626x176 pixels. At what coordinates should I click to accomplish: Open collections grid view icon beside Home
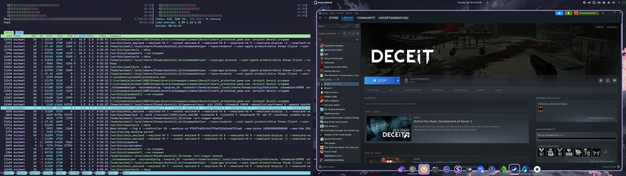[357, 26]
